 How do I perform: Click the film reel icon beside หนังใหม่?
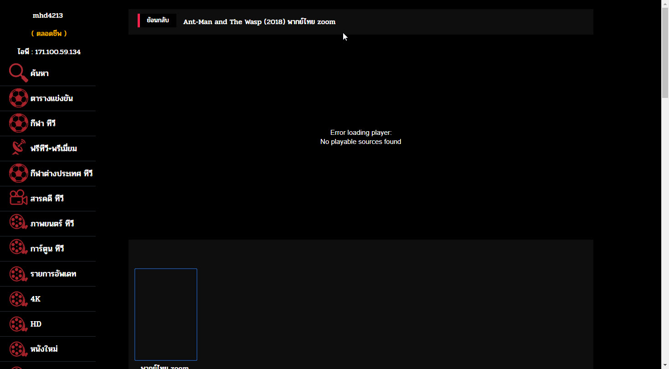pyautogui.click(x=18, y=348)
